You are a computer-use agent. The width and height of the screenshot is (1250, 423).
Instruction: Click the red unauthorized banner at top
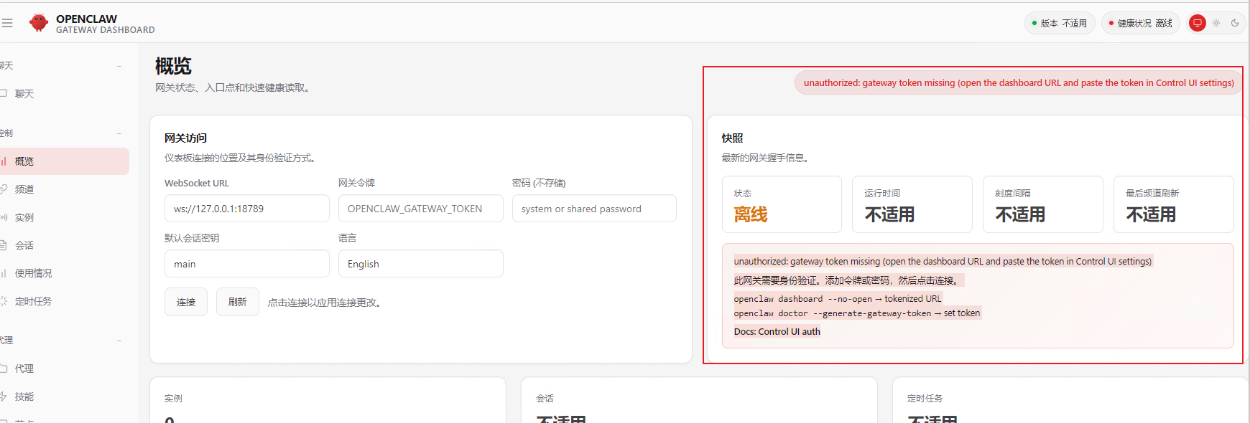[x=1019, y=83]
